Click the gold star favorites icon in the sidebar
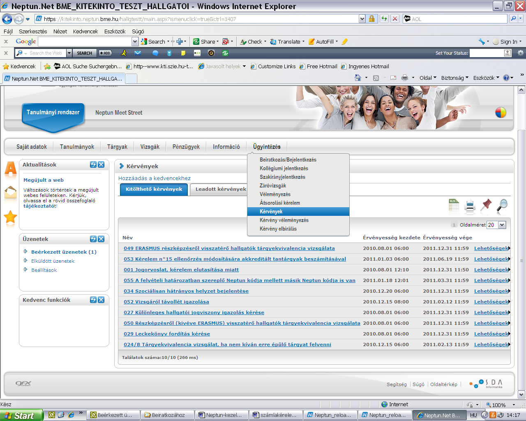526x421 pixels. [x=11, y=217]
